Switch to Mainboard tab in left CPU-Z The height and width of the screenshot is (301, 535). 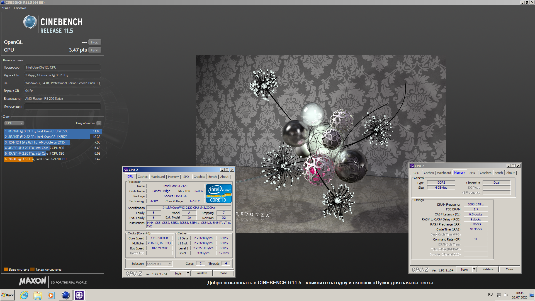click(x=158, y=177)
